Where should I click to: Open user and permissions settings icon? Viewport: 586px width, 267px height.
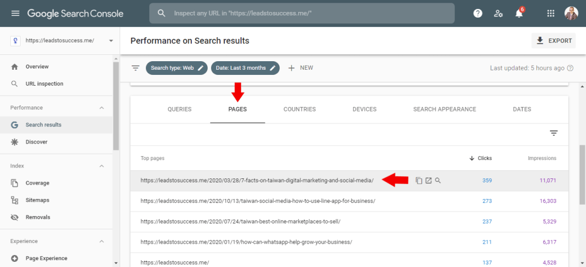(x=498, y=14)
